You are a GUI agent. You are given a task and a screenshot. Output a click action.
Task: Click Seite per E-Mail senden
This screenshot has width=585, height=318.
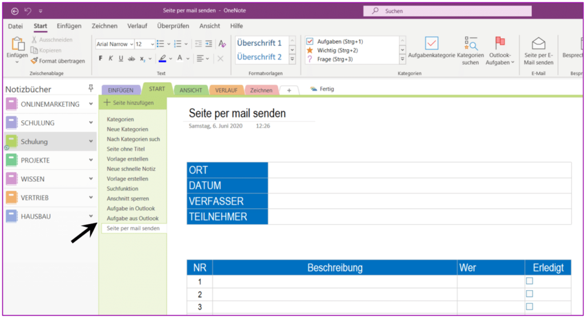538,51
